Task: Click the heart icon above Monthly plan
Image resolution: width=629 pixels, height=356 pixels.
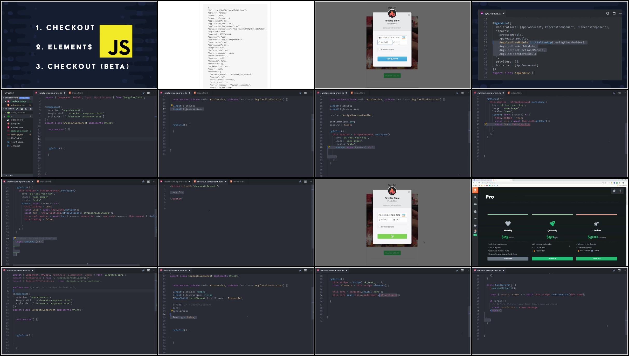Action: pos(508,224)
